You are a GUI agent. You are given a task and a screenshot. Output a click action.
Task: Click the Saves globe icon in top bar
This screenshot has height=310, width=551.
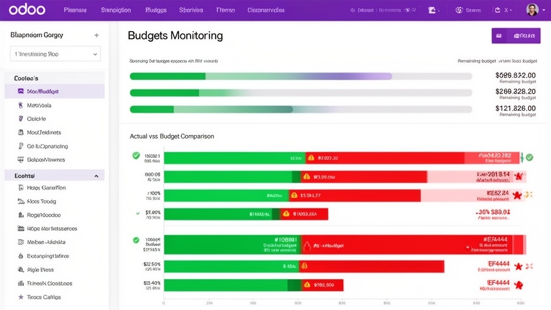click(x=460, y=9)
